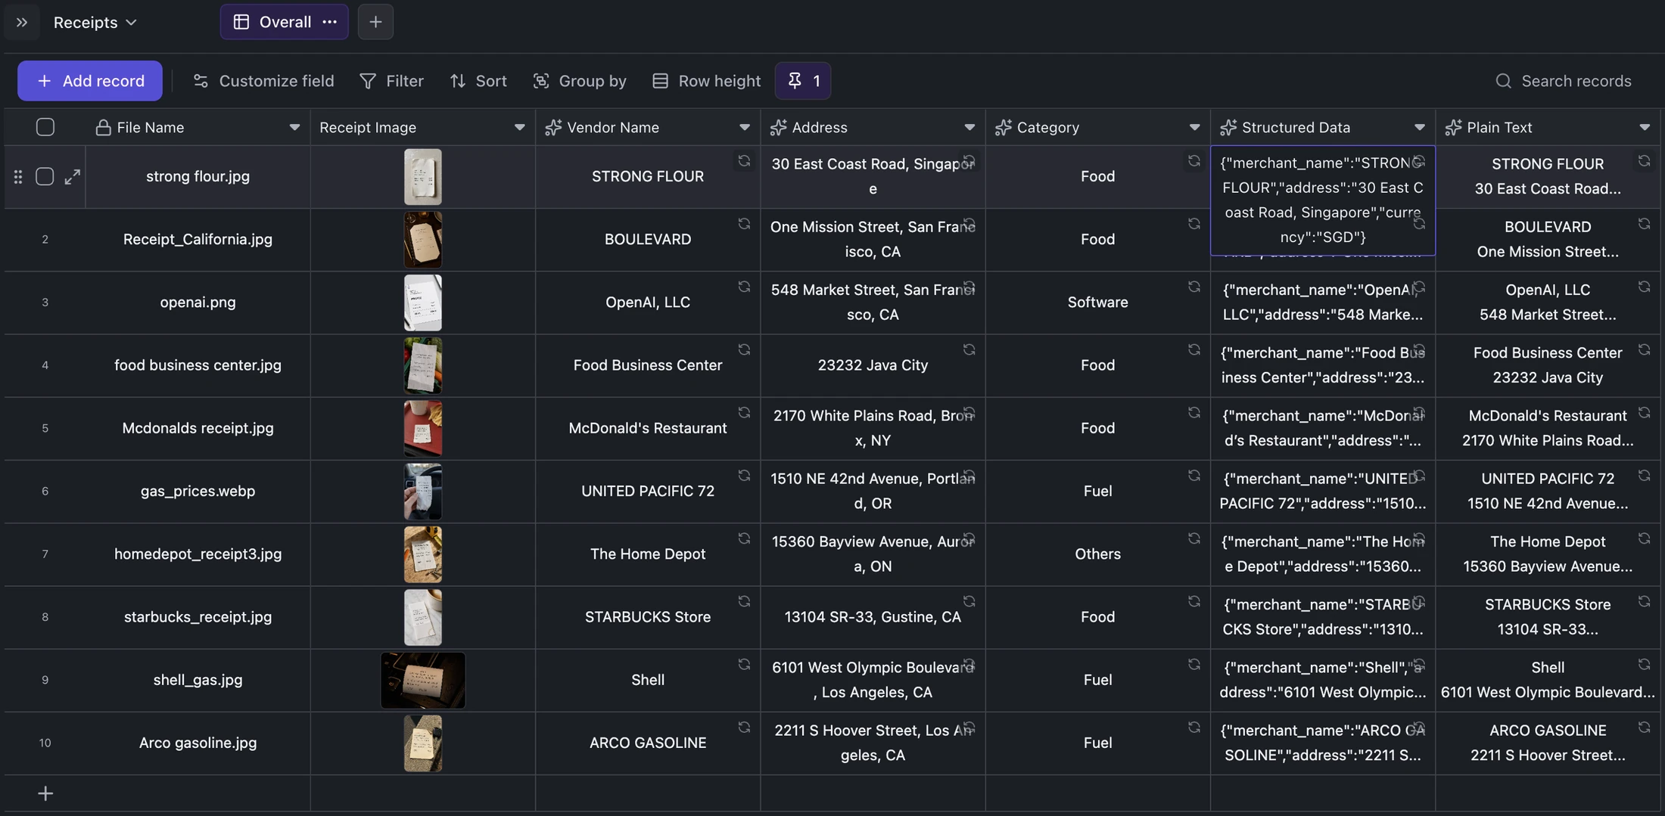Open the Receipts table dropdown
1665x816 pixels.
click(95, 22)
